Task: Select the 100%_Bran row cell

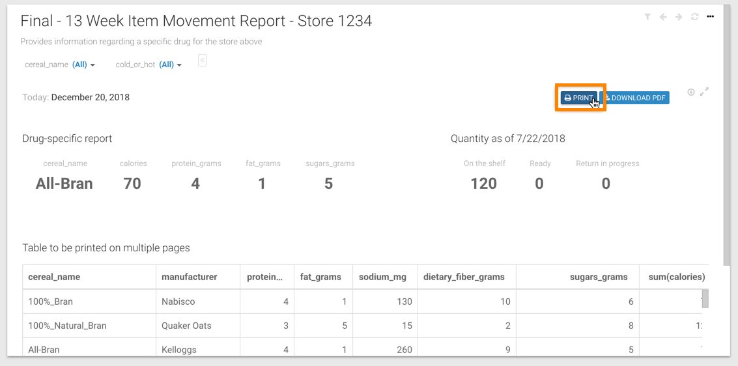Action: [48, 302]
